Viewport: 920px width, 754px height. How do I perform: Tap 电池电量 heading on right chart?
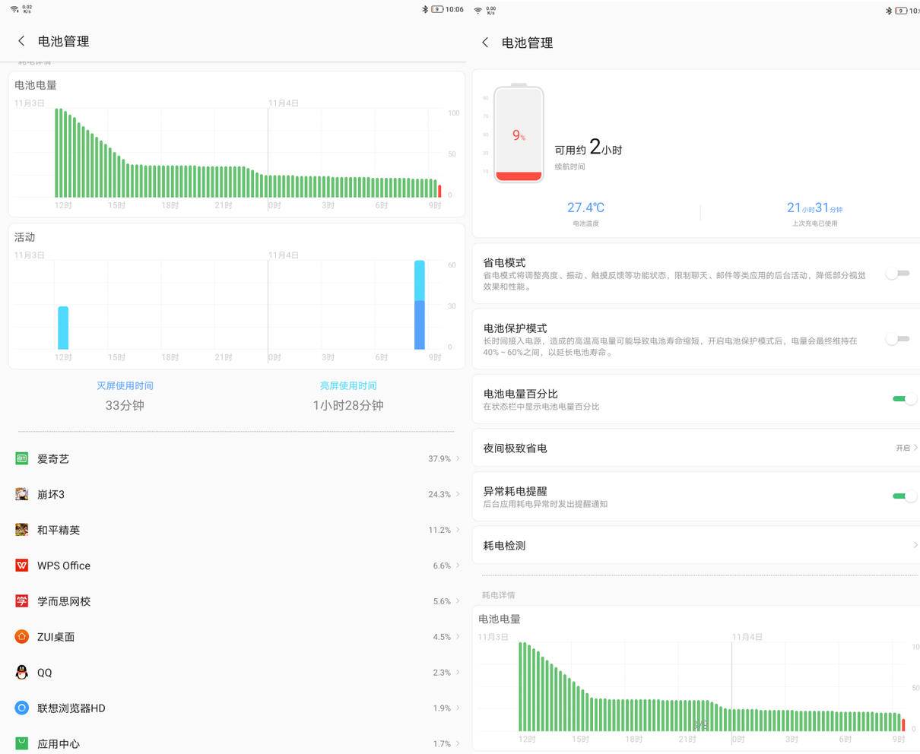point(500,619)
